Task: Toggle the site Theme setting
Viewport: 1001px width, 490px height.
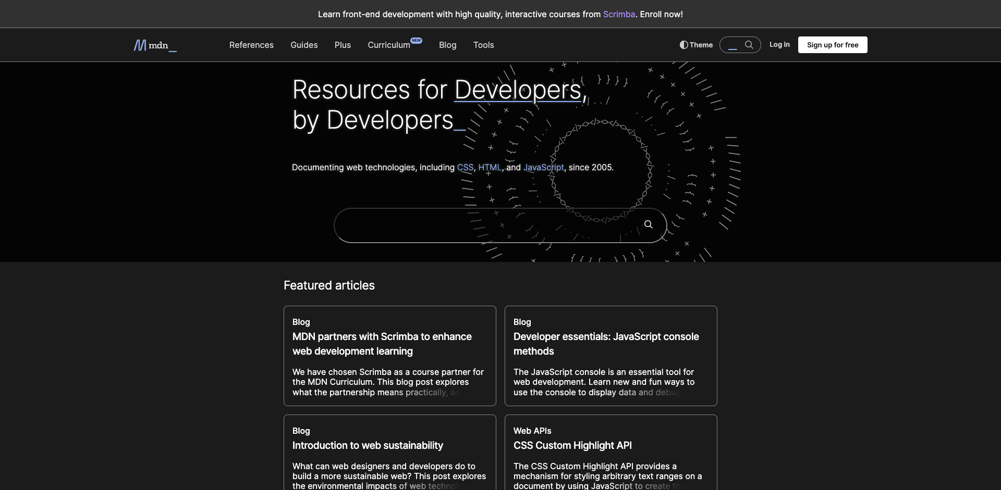Action: [x=695, y=45]
